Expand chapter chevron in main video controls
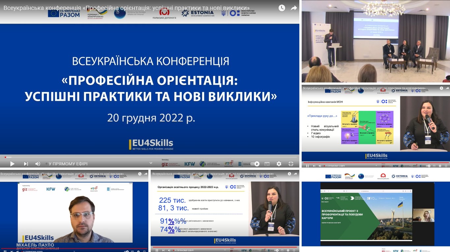 pos(151,163)
